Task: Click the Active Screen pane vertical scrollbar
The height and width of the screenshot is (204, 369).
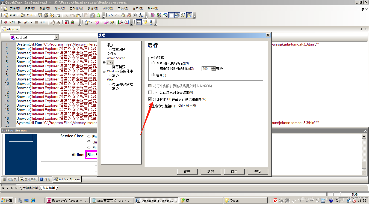Action: point(364,154)
